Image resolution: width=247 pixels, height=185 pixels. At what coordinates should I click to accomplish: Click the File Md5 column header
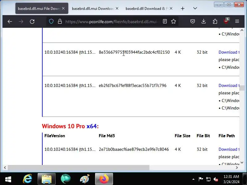[x=107, y=136]
